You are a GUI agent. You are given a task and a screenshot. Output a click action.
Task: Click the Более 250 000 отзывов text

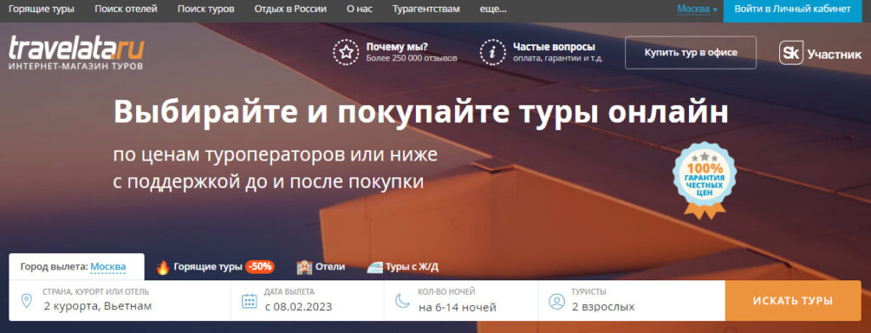(412, 58)
